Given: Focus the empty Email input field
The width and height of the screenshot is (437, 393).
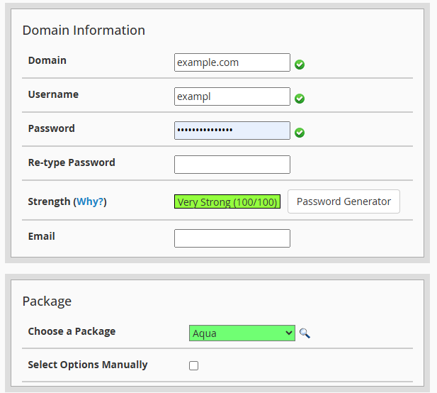Looking at the screenshot, I should coord(232,238).
